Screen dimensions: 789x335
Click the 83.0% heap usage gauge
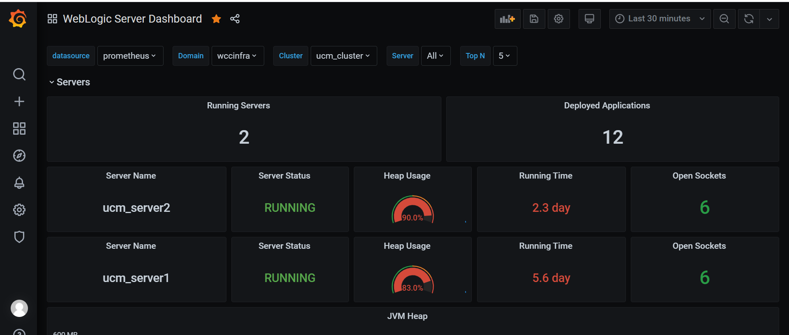[413, 280]
